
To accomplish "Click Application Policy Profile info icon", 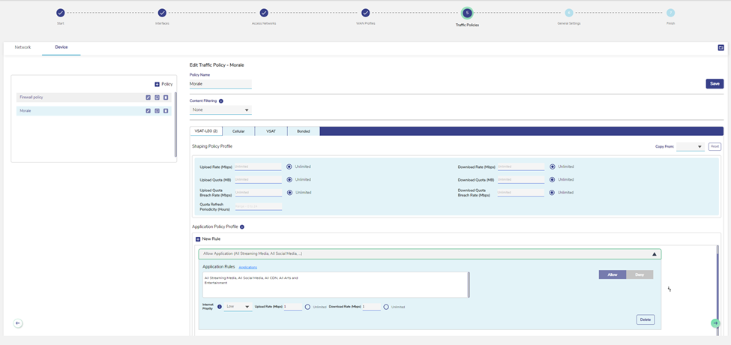I will 242,226.
